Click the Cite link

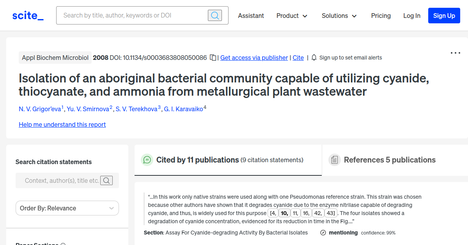coord(298,58)
